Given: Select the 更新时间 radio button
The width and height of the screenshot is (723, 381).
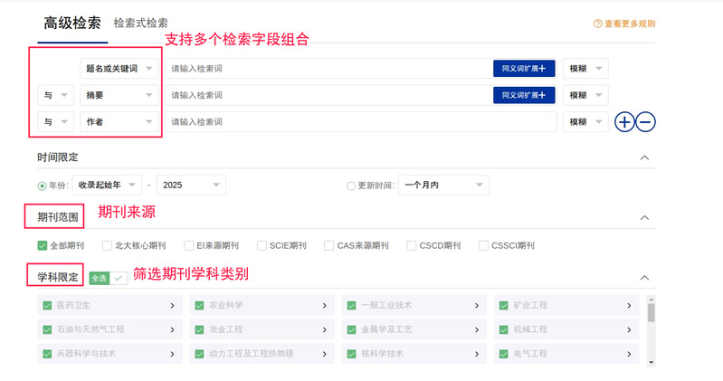Looking at the screenshot, I should (351, 186).
